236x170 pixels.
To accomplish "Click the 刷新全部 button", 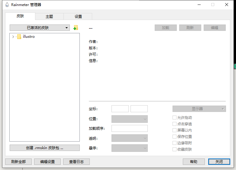I will pyautogui.click(x=18, y=162).
